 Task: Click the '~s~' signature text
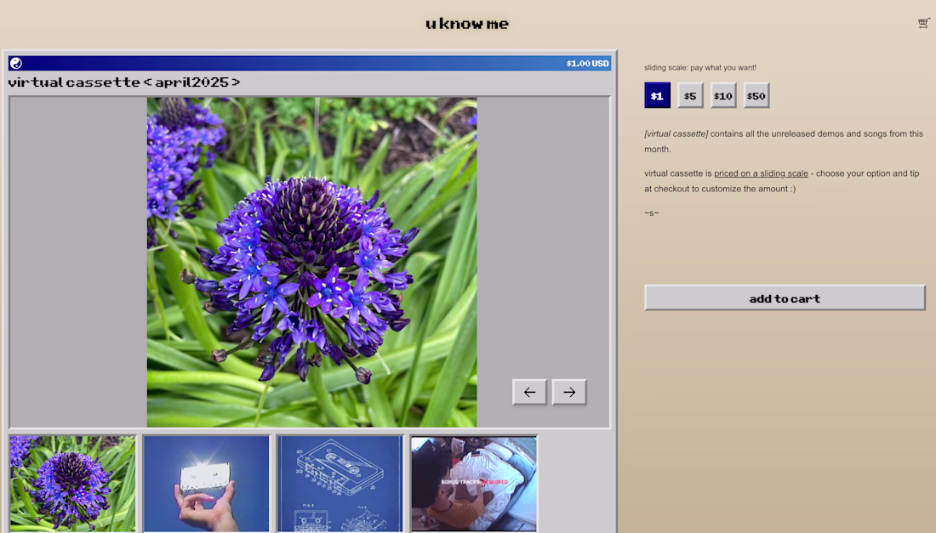coord(651,213)
